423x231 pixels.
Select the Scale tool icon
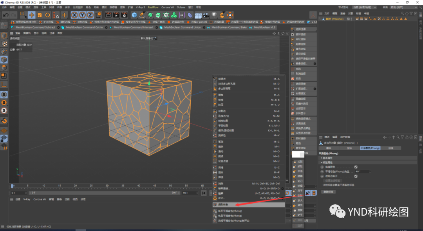point(40,15)
